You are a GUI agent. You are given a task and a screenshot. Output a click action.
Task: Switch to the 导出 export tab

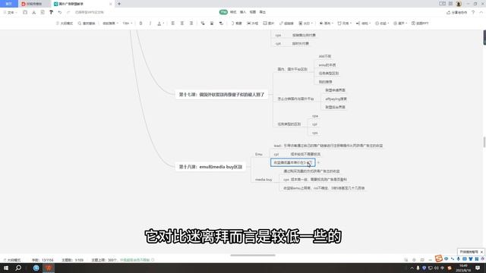pos(263,12)
